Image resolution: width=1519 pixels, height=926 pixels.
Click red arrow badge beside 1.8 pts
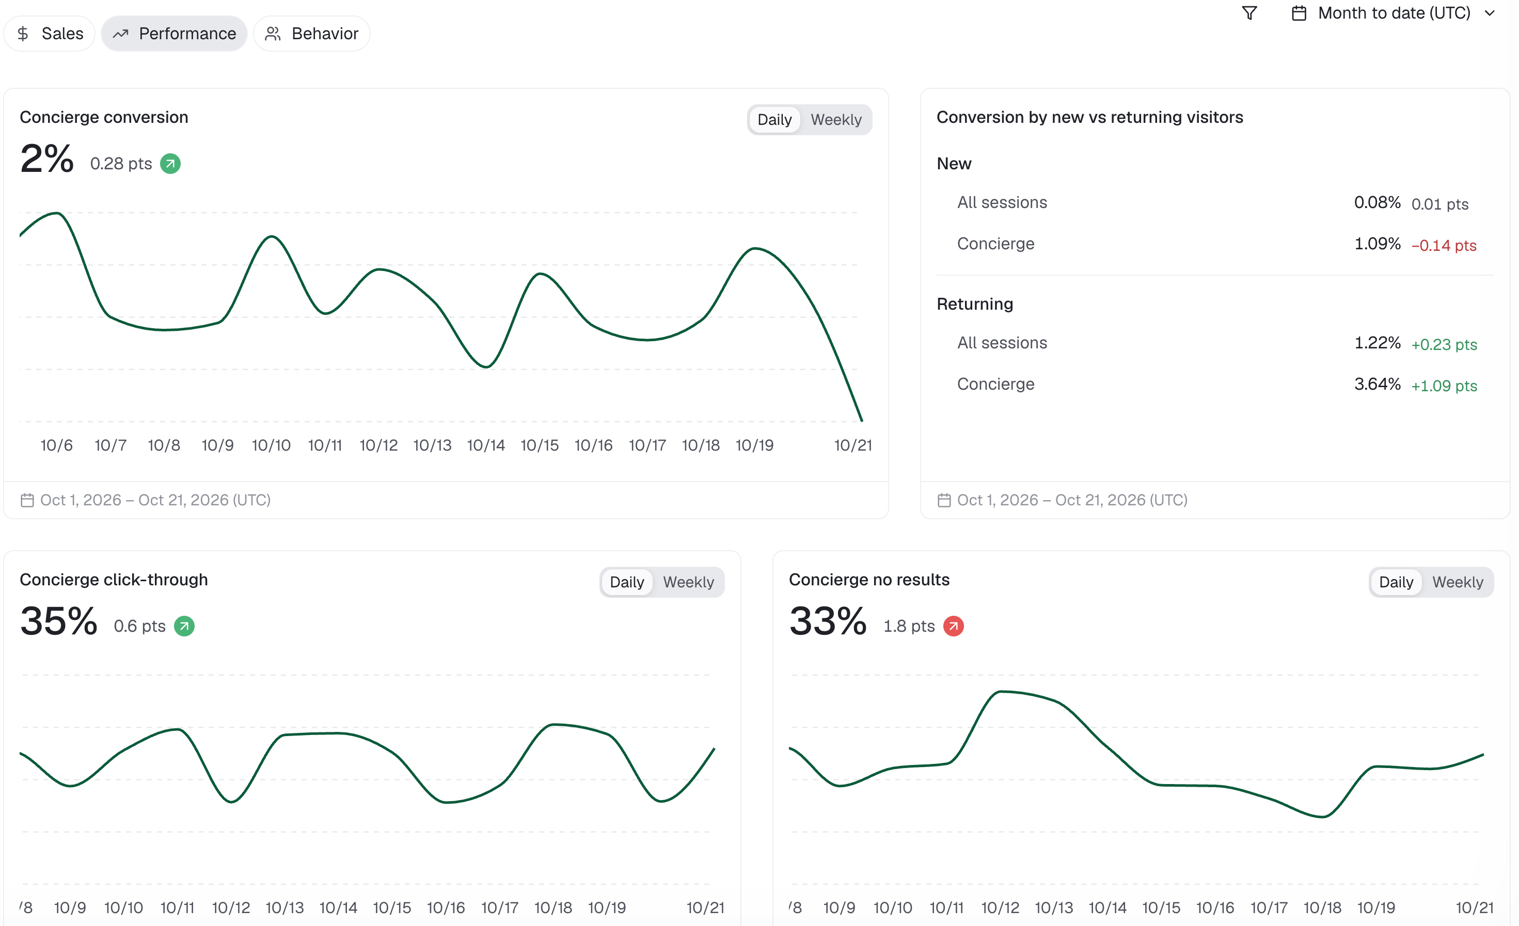(953, 626)
